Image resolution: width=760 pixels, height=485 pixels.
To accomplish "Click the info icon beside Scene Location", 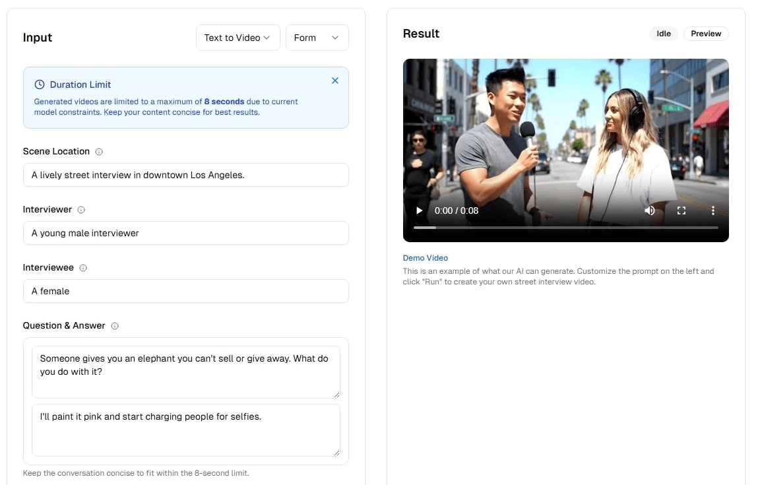I will 99,151.
